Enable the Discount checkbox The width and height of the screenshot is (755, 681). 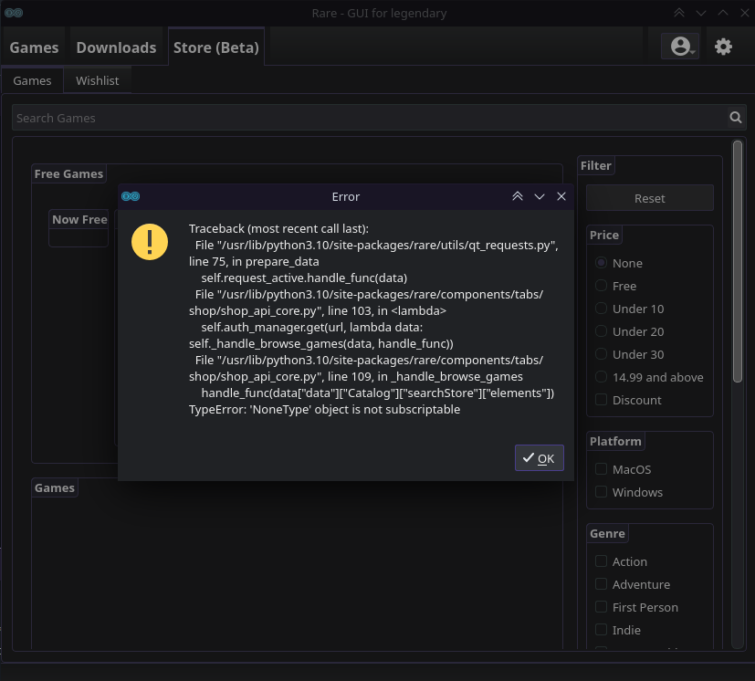[601, 400]
